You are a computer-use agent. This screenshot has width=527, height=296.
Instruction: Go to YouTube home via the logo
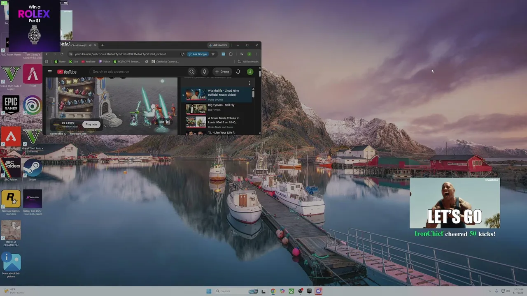point(67,72)
